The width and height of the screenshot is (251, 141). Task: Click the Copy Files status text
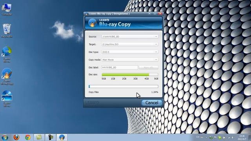pyautogui.click(x=93, y=92)
